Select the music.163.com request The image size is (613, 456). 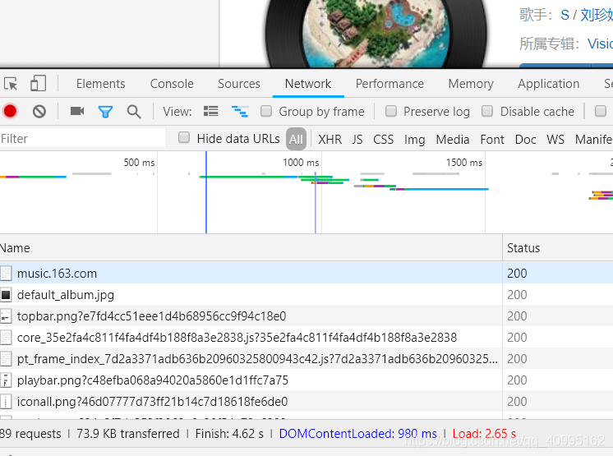click(306, 273)
